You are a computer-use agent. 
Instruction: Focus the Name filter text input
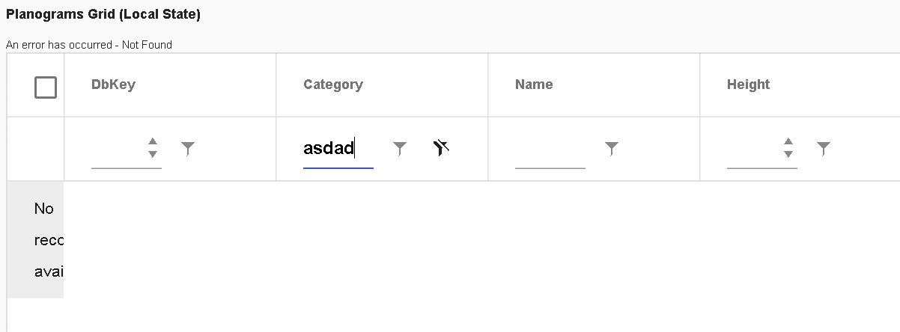550,149
